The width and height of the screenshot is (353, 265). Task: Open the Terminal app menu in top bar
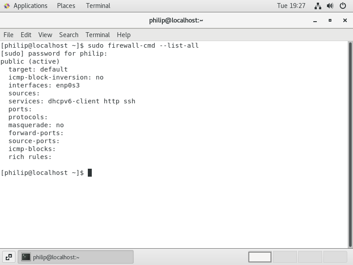(98, 6)
